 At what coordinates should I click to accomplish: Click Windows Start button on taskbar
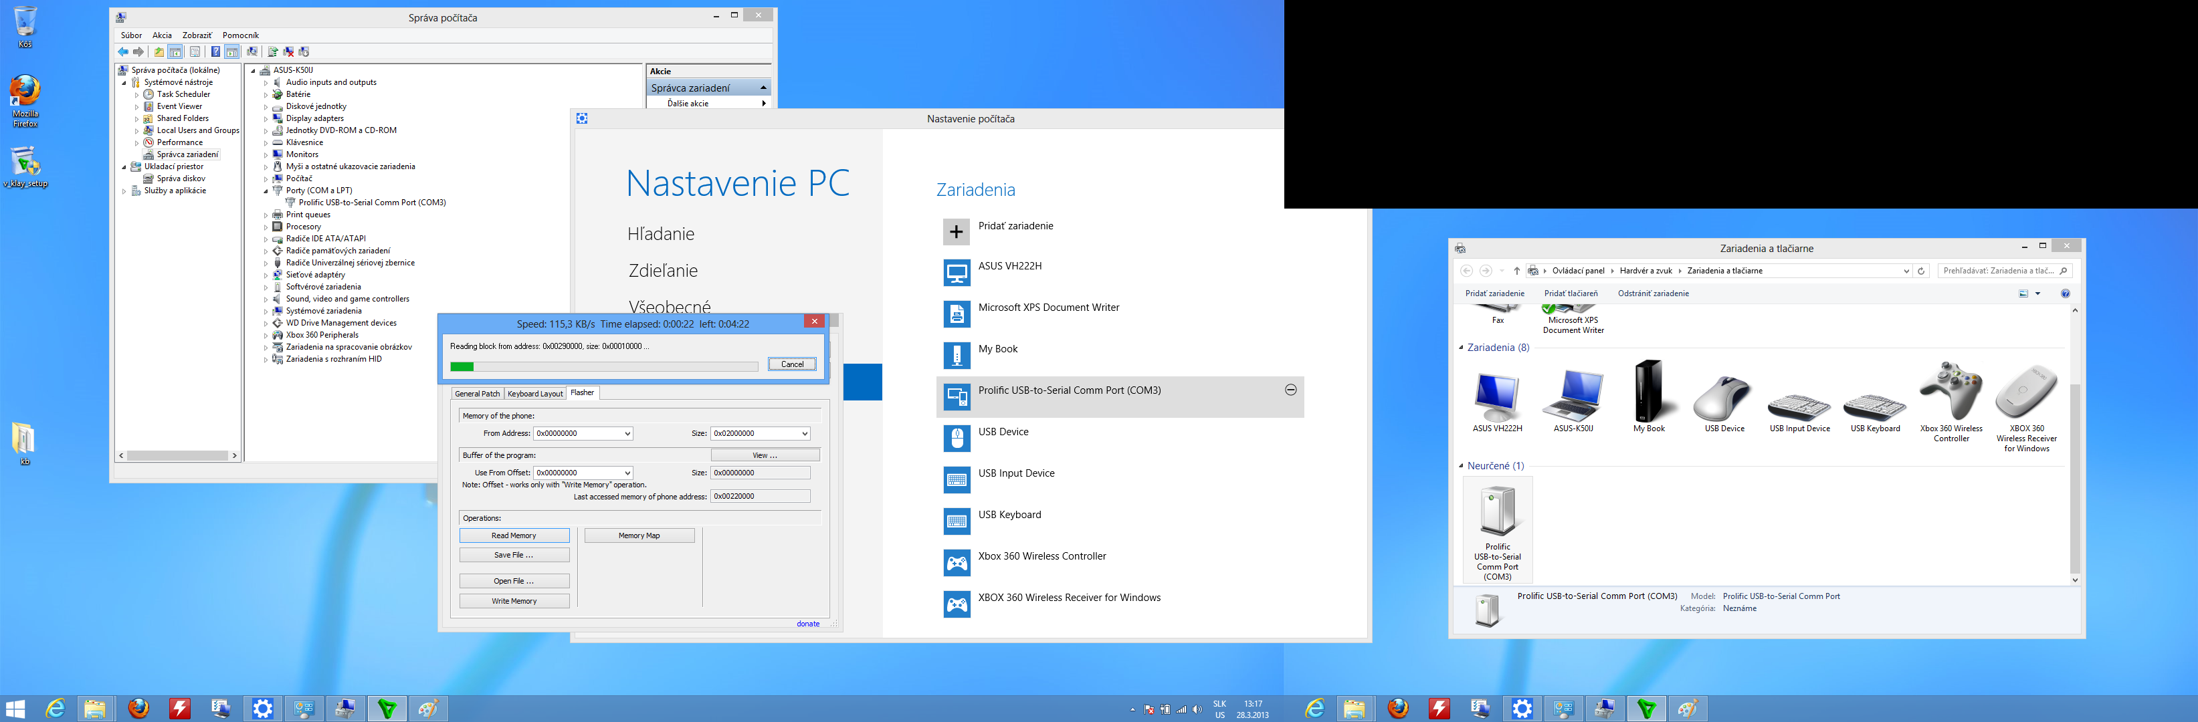pos(15,709)
